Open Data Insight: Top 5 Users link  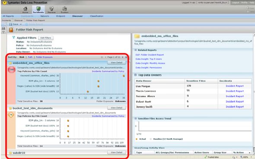(149, 59)
